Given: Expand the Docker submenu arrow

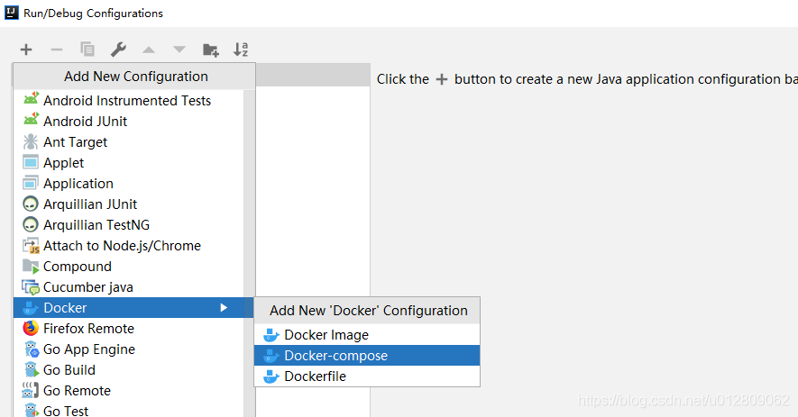Looking at the screenshot, I should click(224, 308).
